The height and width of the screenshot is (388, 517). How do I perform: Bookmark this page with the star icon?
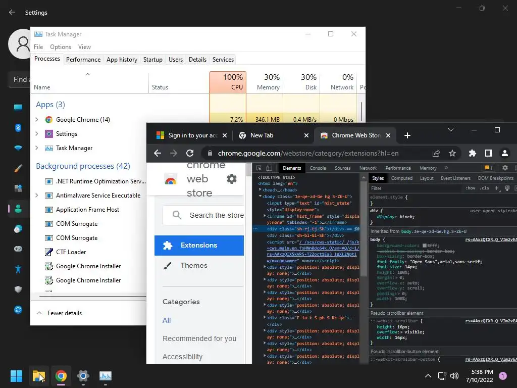click(x=452, y=153)
